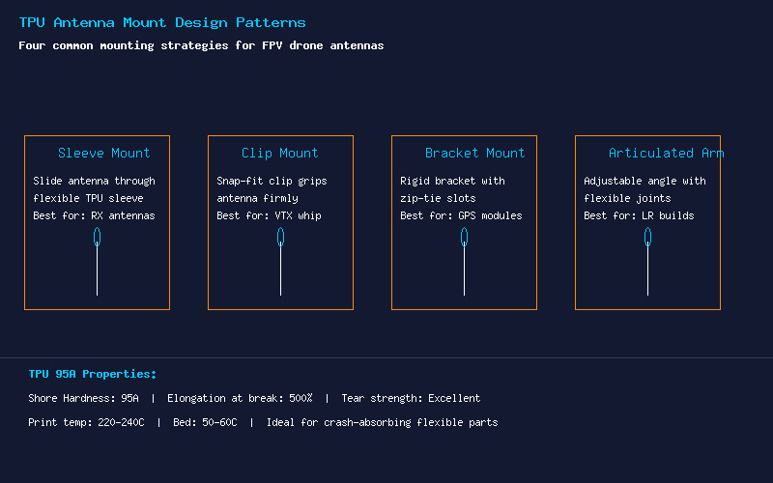
Task: Click 'Slide antenna through' text line
Action: point(94,181)
